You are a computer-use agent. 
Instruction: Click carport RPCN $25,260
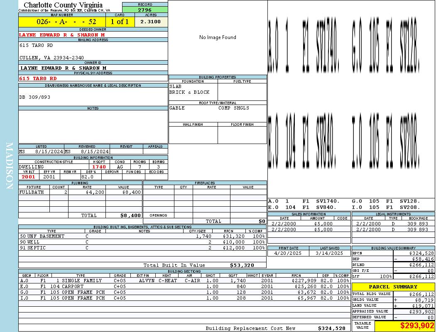pyautogui.click(x=304, y=286)
